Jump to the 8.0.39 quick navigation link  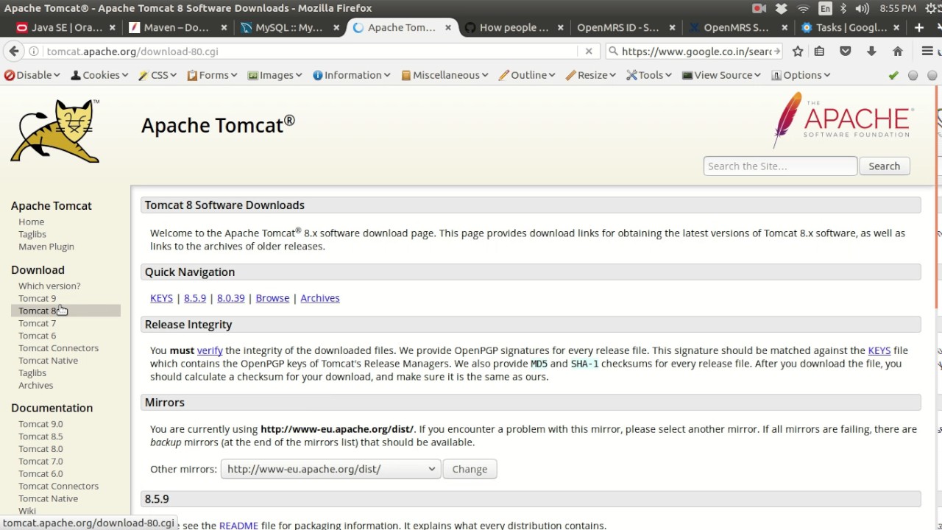230,298
